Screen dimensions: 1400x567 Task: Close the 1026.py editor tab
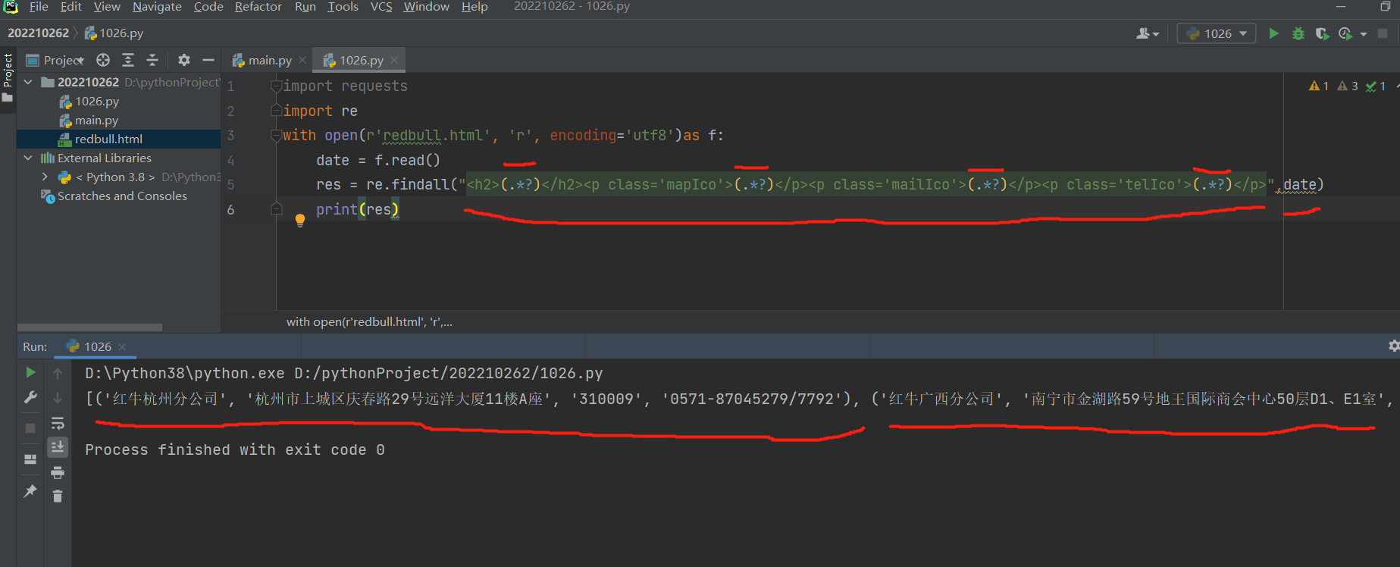tap(394, 60)
